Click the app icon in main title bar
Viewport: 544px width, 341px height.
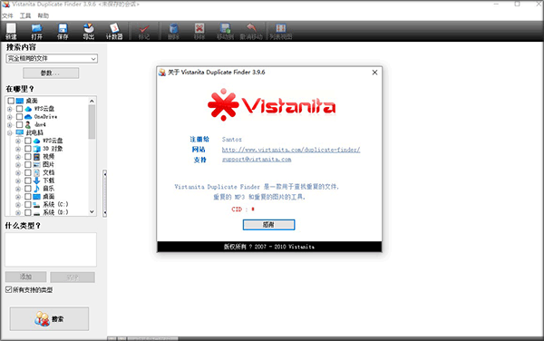click(6, 5)
